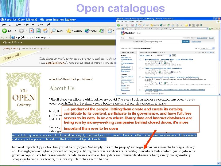Click Open Library header banner title
The width and height of the screenshot is (221, 166).
click(x=13, y=42)
